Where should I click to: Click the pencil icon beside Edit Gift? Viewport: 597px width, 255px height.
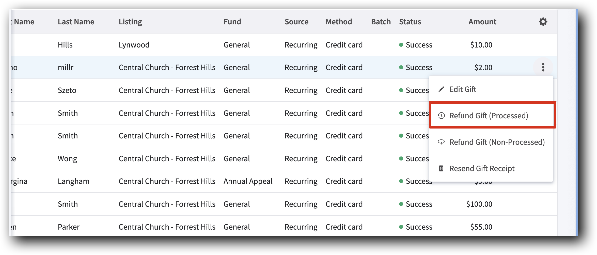441,89
